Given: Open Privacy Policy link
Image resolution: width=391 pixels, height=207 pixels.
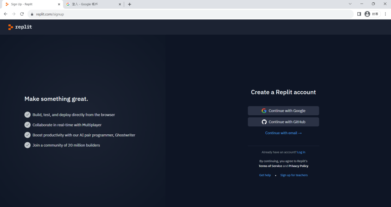Looking at the screenshot, I should (298, 166).
